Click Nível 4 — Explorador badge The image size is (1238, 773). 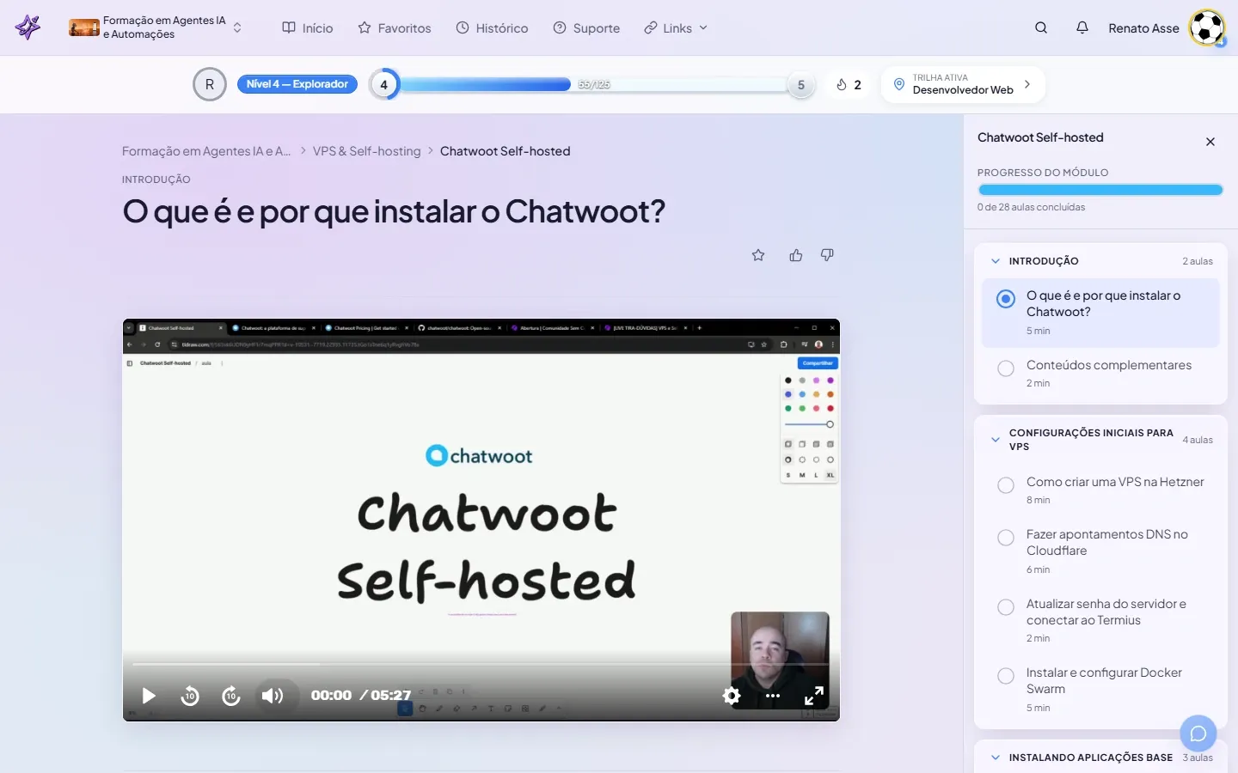[x=297, y=84]
